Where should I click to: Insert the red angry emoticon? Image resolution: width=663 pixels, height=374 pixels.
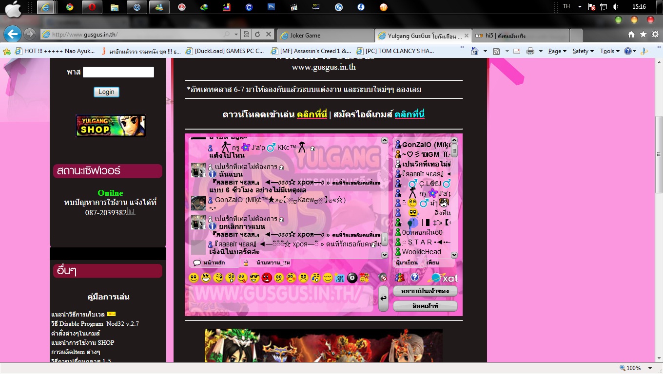[x=267, y=278]
